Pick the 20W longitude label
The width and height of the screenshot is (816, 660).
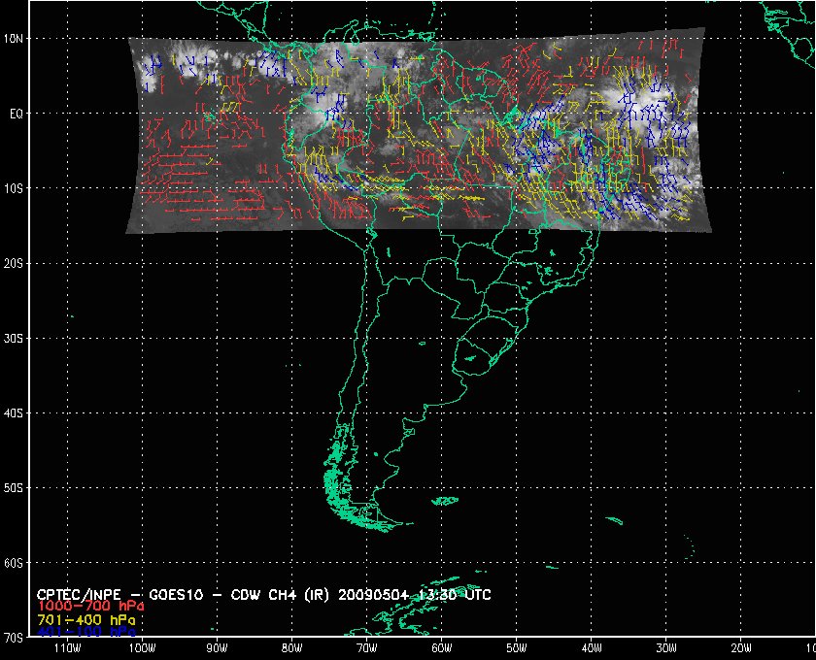(x=741, y=648)
